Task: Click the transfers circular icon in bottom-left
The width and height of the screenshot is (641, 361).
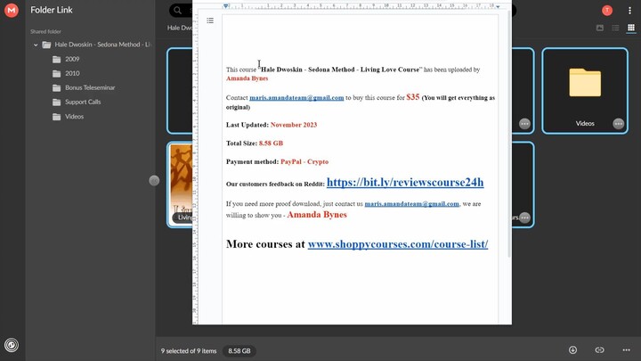Action: pos(12,345)
